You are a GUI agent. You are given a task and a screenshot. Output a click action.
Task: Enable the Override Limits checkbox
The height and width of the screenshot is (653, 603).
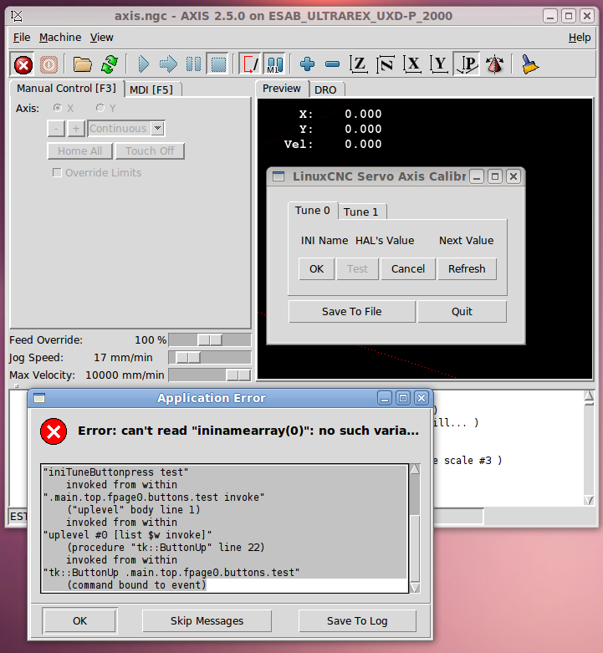[x=57, y=172]
